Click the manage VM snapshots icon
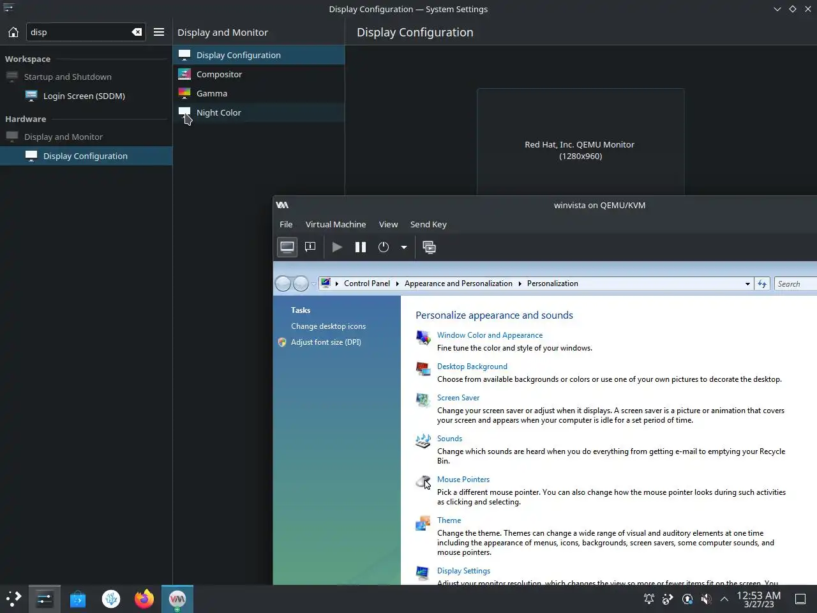The width and height of the screenshot is (817, 613). 430,247
